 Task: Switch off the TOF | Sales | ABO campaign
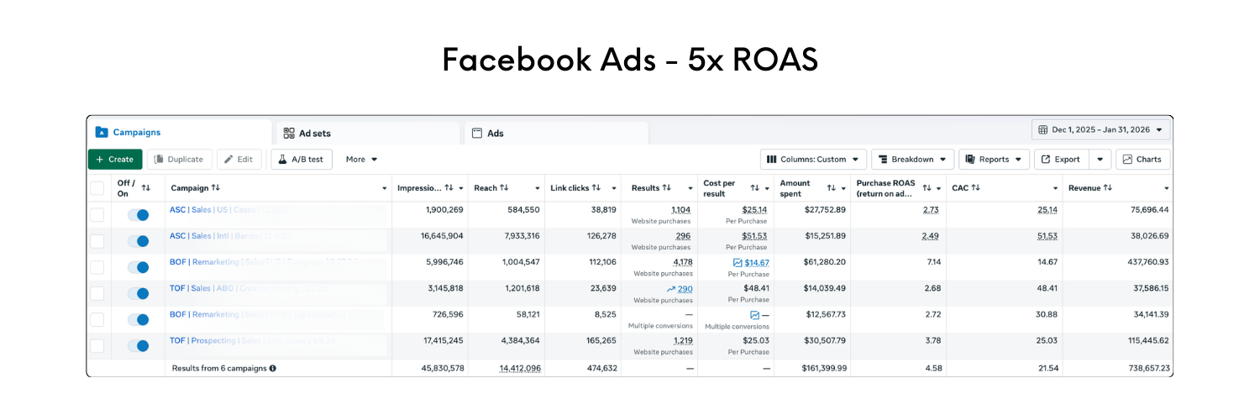(139, 293)
